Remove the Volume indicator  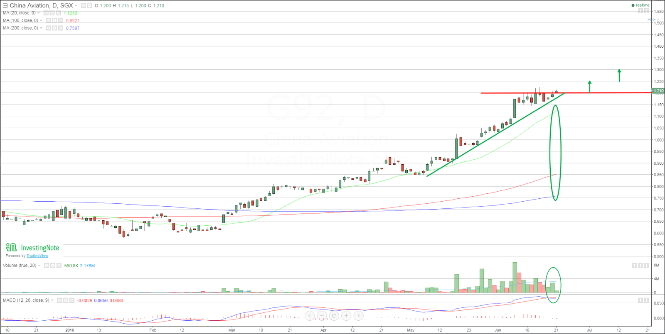(59, 266)
